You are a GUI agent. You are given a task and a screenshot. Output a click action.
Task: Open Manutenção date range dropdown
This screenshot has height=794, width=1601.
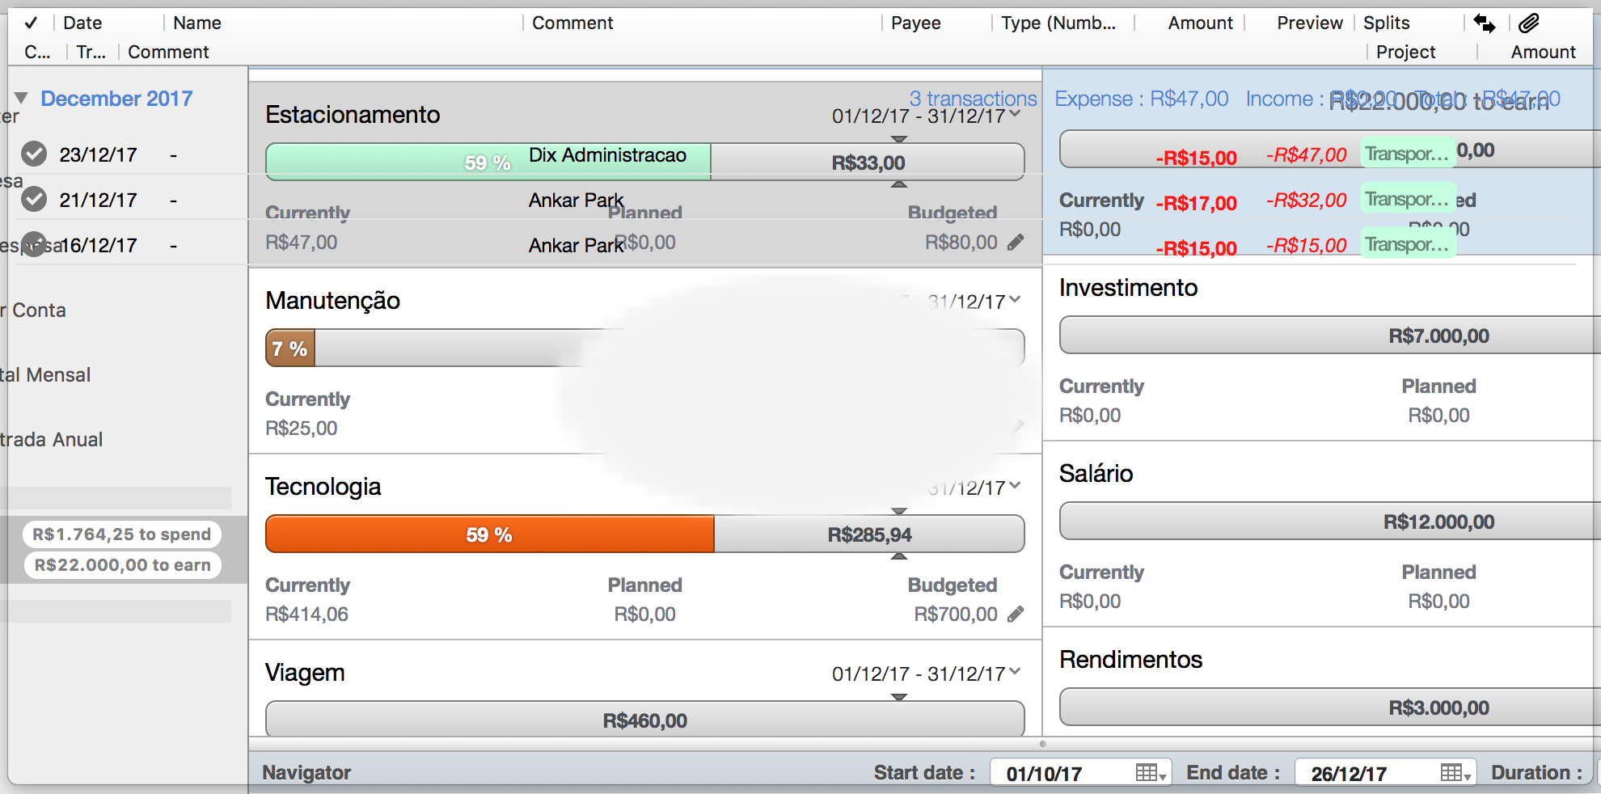click(1015, 301)
